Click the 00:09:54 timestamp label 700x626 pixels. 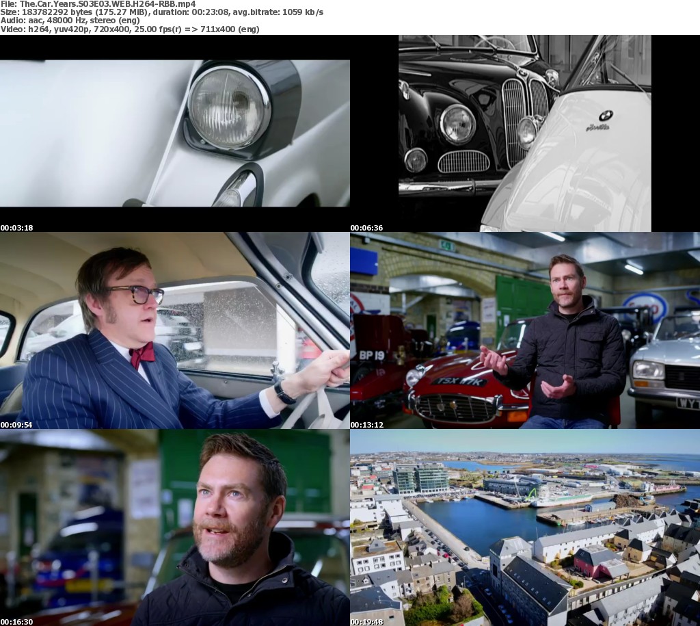[x=16, y=425]
